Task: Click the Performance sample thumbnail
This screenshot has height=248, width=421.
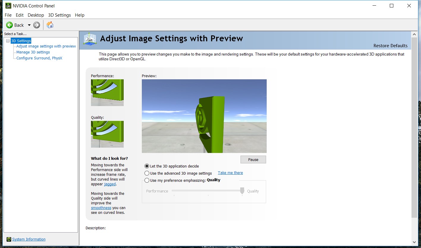Action: click(x=107, y=93)
